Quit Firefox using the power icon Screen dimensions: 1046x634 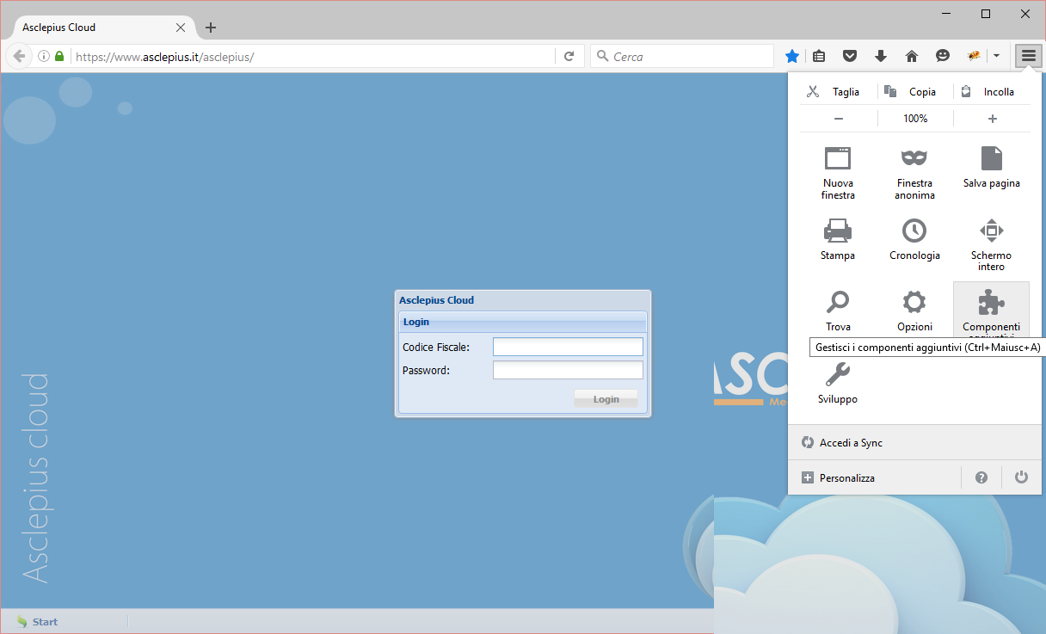[1021, 477]
